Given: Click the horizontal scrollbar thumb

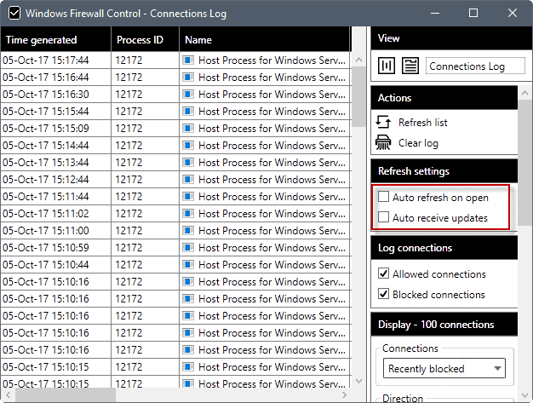Looking at the screenshot, I should tap(66, 394).
